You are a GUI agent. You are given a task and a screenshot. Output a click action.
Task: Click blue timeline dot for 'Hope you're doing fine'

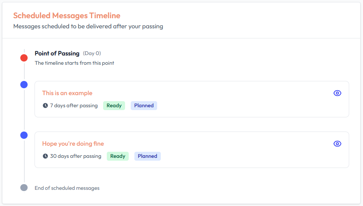(24, 135)
